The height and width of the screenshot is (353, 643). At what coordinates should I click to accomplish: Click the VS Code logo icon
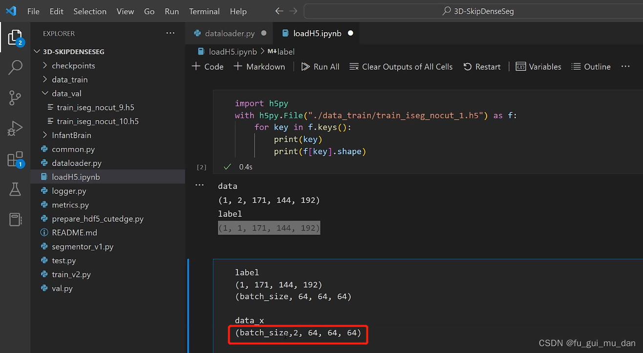pos(11,11)
